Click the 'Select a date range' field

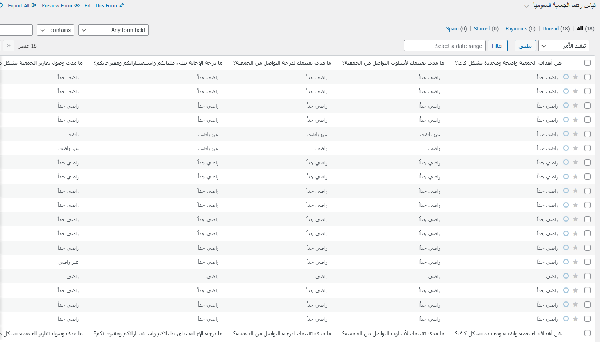(x=444, y=46)
